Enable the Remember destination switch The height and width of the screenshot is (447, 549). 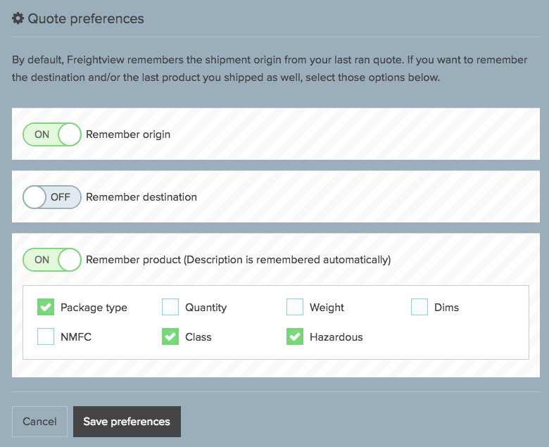52,197
